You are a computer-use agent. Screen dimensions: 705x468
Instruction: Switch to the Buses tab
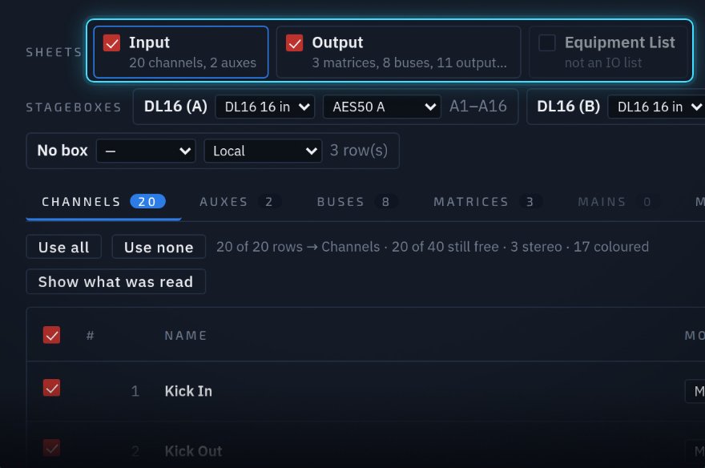tap(357, 202)
